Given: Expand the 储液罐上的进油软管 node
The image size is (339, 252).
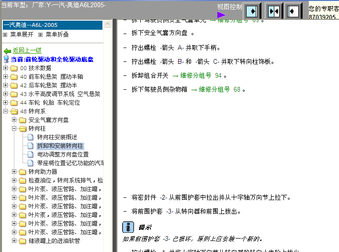Looking at the screenshot, I should tap(14, 241).
